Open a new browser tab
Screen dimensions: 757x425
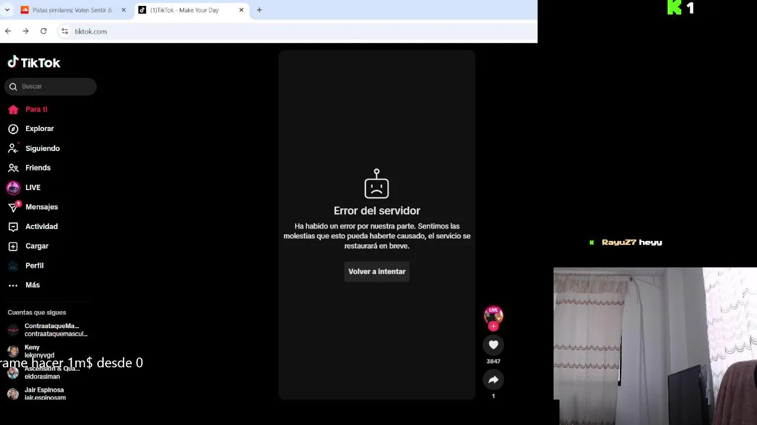click(259, 10)
